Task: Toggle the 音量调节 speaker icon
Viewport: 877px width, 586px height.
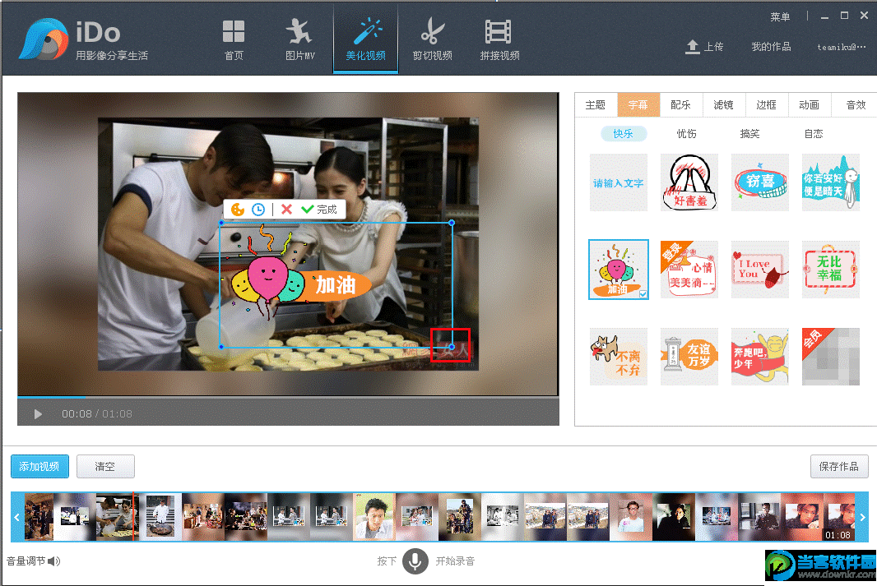Action: 53,561
